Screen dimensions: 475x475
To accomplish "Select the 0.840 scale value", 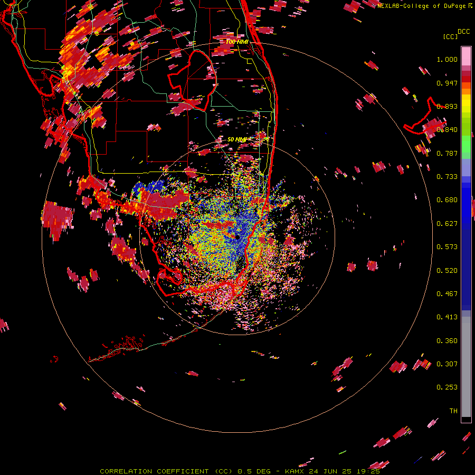I will pyautogui.click(x=447, y=130).
